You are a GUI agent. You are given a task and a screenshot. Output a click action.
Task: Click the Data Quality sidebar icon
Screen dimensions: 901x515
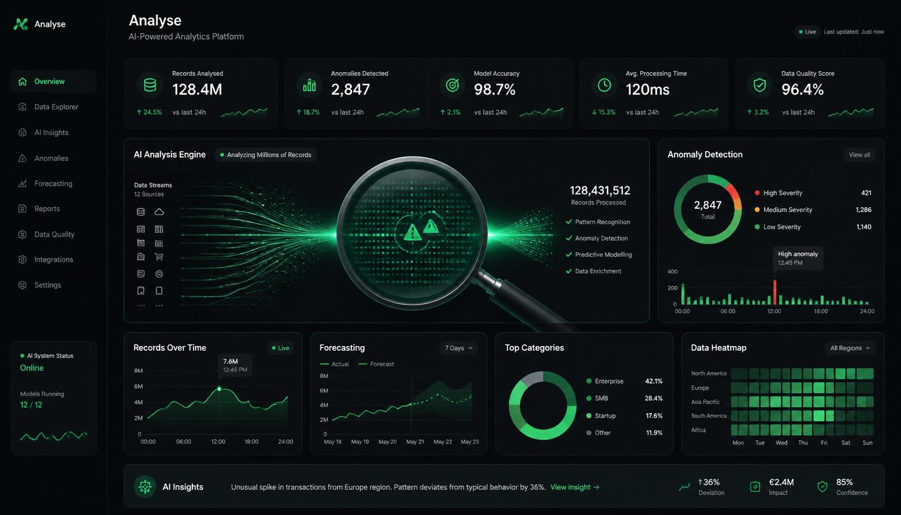22,234
